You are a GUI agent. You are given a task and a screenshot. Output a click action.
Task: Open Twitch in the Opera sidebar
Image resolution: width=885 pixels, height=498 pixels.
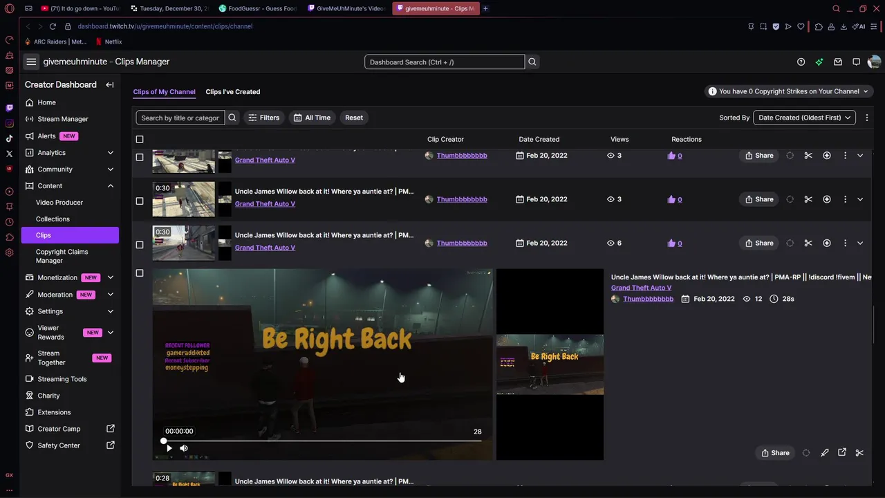click(9, 108)
